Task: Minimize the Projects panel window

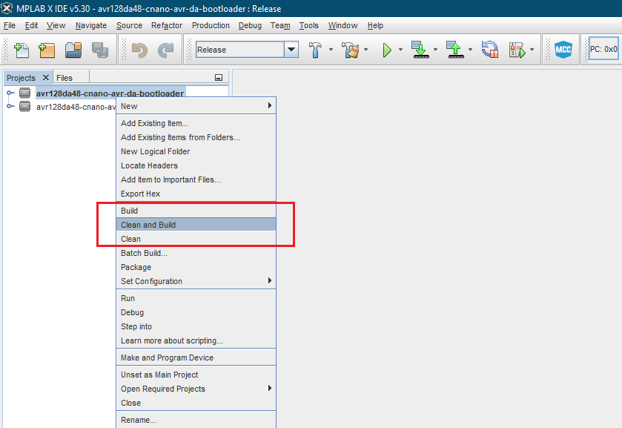Action: pos(219,78)
